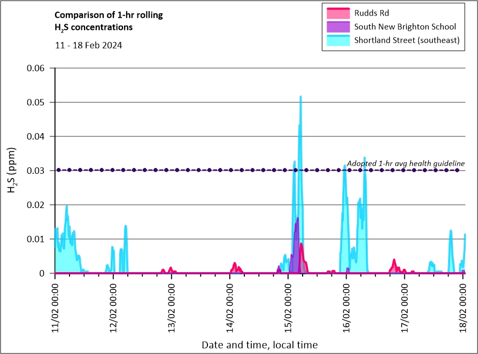The width and height of the screenshot is (478, 354).
Task: Click the highest cyan peak above 0.05 ppm
Action: click(x=300, y=97)
